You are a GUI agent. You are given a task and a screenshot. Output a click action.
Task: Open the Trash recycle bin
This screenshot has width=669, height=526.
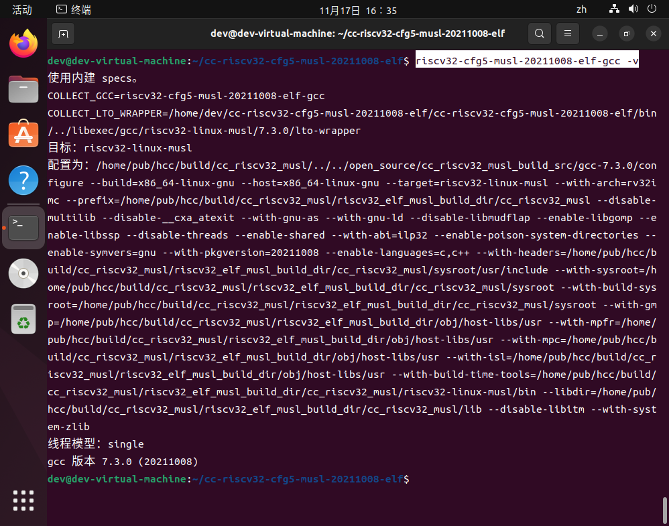point(23,318)
